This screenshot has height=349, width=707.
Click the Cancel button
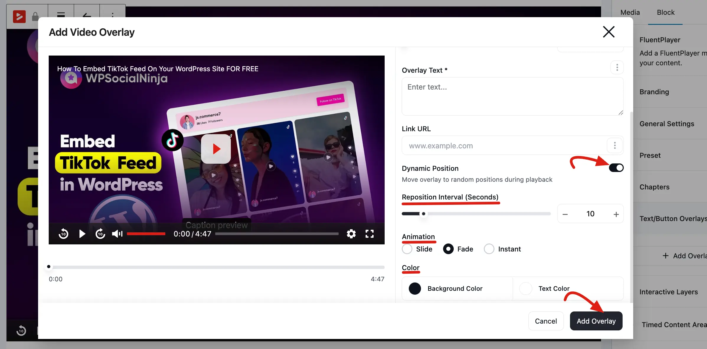point(546,321)
